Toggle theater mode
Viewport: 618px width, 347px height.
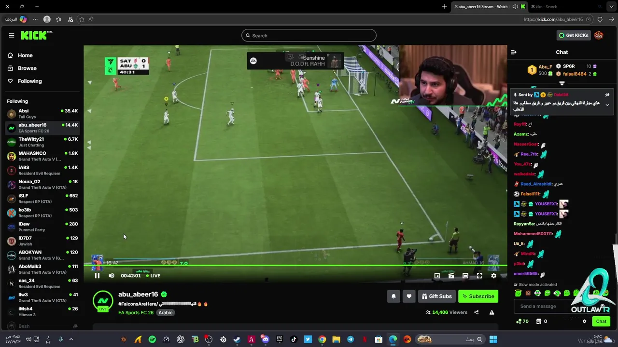[x=465, y=276]
